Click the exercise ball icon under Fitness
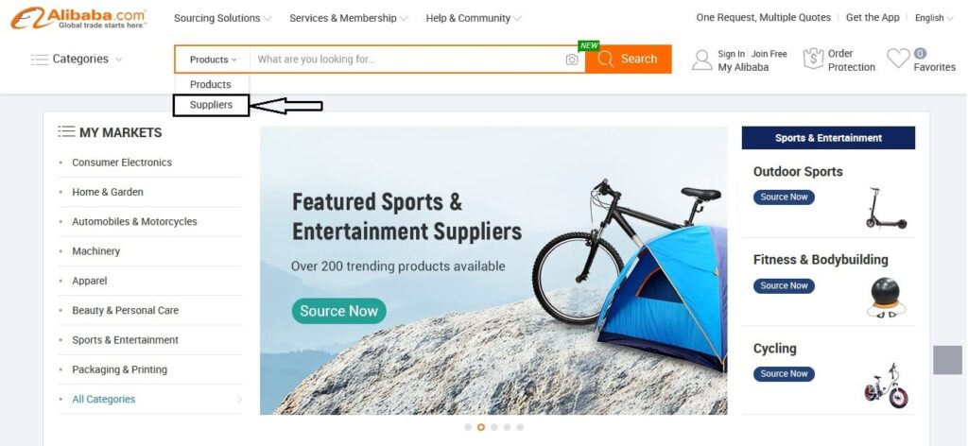Viewport: 968px width, 446px height. [x=886, y=297]
